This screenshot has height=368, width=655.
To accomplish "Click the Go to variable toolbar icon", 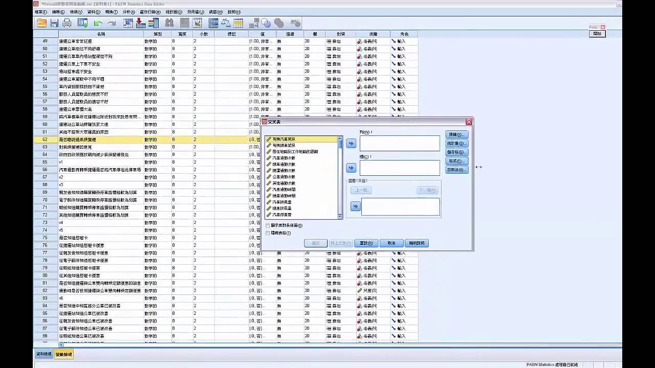I will click(x=141, y=23).
